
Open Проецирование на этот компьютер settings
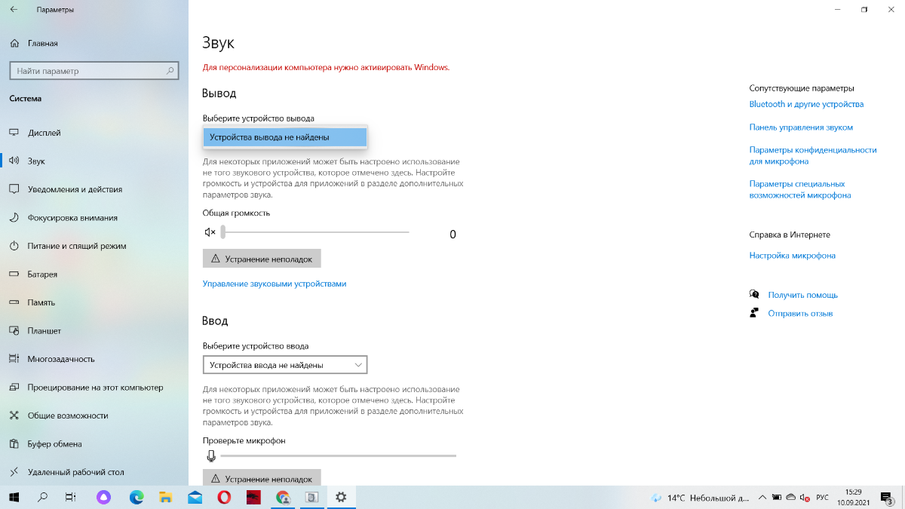coord(94,388)
